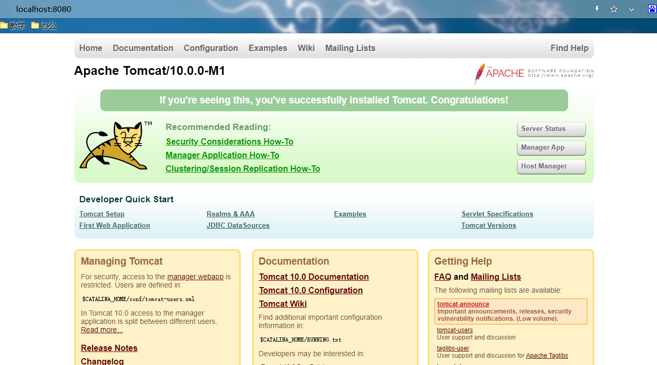Open the taglibs-user mailing list link

click(x=453, y=348)
